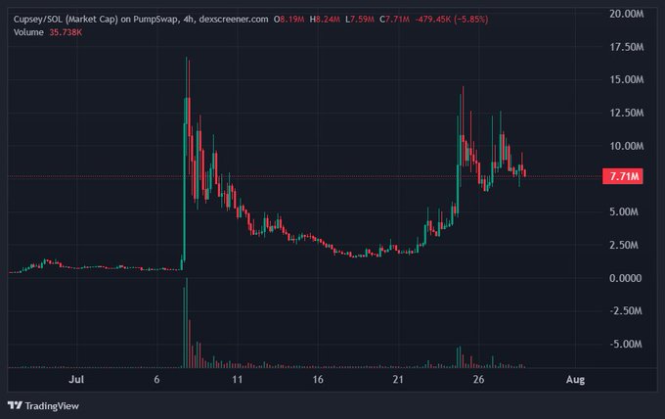Click the Cupsey/SOL chart title text

pyautogui.click(x=141, y=20)
